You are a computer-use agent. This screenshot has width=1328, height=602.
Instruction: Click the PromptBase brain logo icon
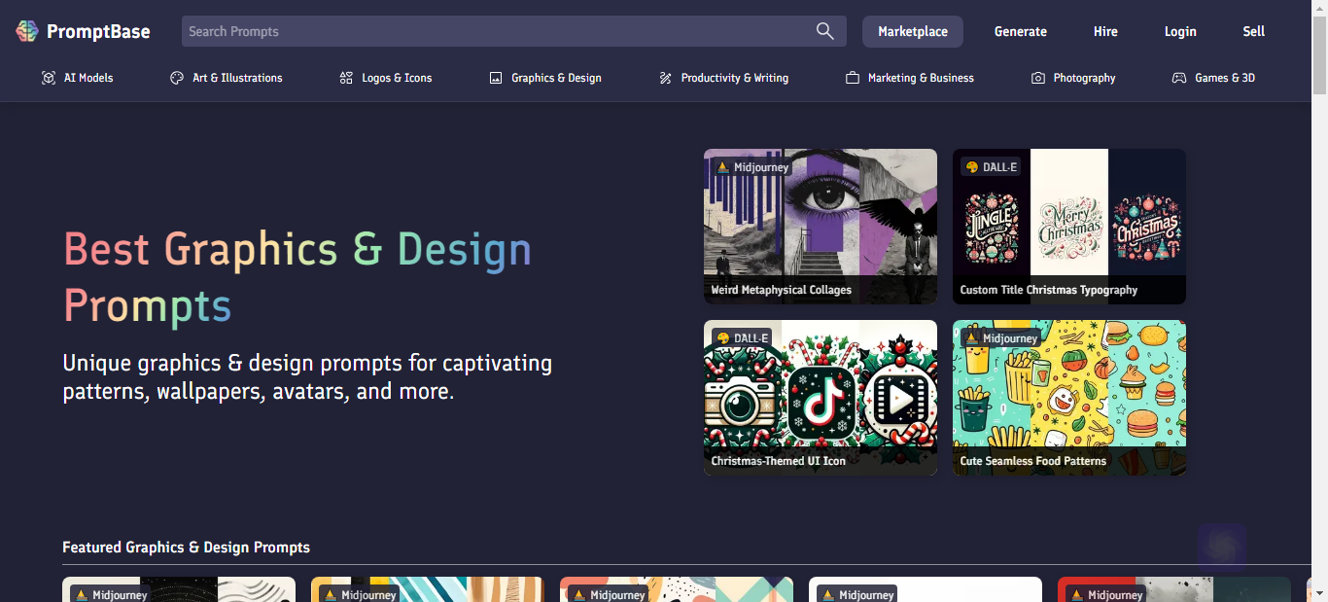(x=26, y=31)
